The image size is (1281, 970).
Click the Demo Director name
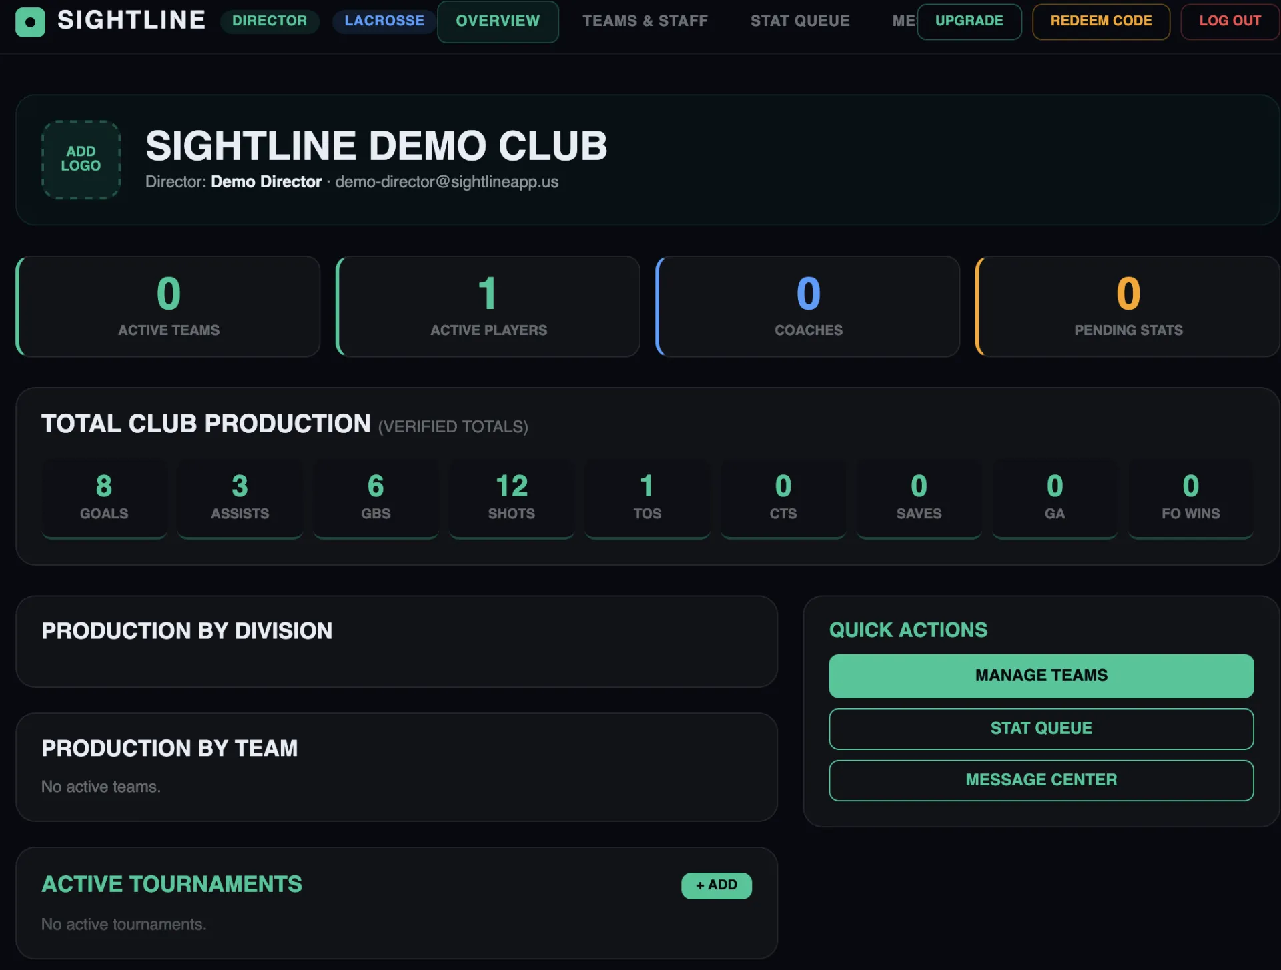pos(266,182)
